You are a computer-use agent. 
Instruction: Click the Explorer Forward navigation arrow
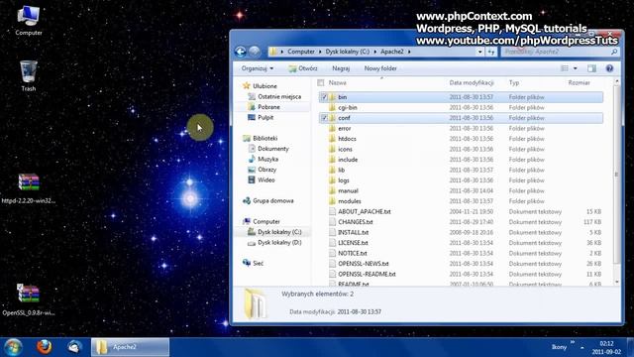254,52
